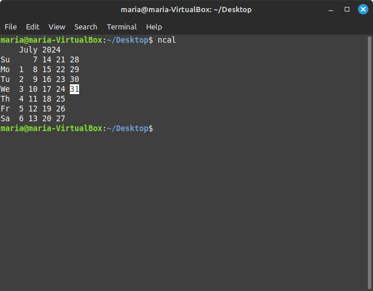Image resolution: width=373 pixels, height=291 pixels.
Task: Maximize the terminal window
Action: (347, 9)
